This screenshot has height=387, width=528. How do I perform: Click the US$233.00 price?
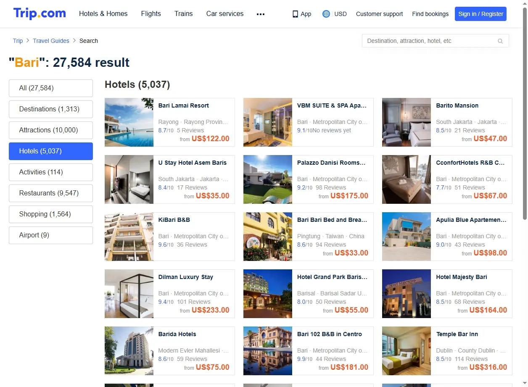pyautogui.click(x=210, y=310)
